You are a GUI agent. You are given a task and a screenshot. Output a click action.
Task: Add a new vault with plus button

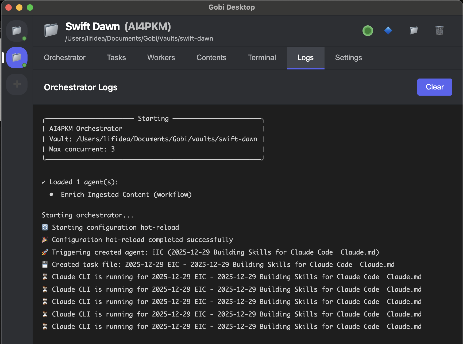point(17,84)
